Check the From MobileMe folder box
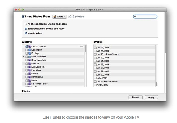177x123 pixels. point(26,57)
